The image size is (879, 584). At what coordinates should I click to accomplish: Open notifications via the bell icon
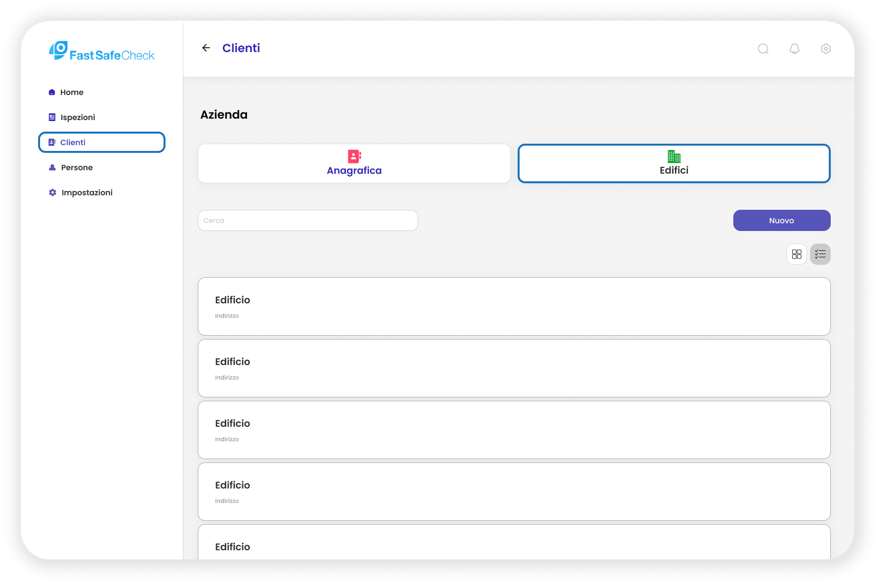(x=795, y=49)
